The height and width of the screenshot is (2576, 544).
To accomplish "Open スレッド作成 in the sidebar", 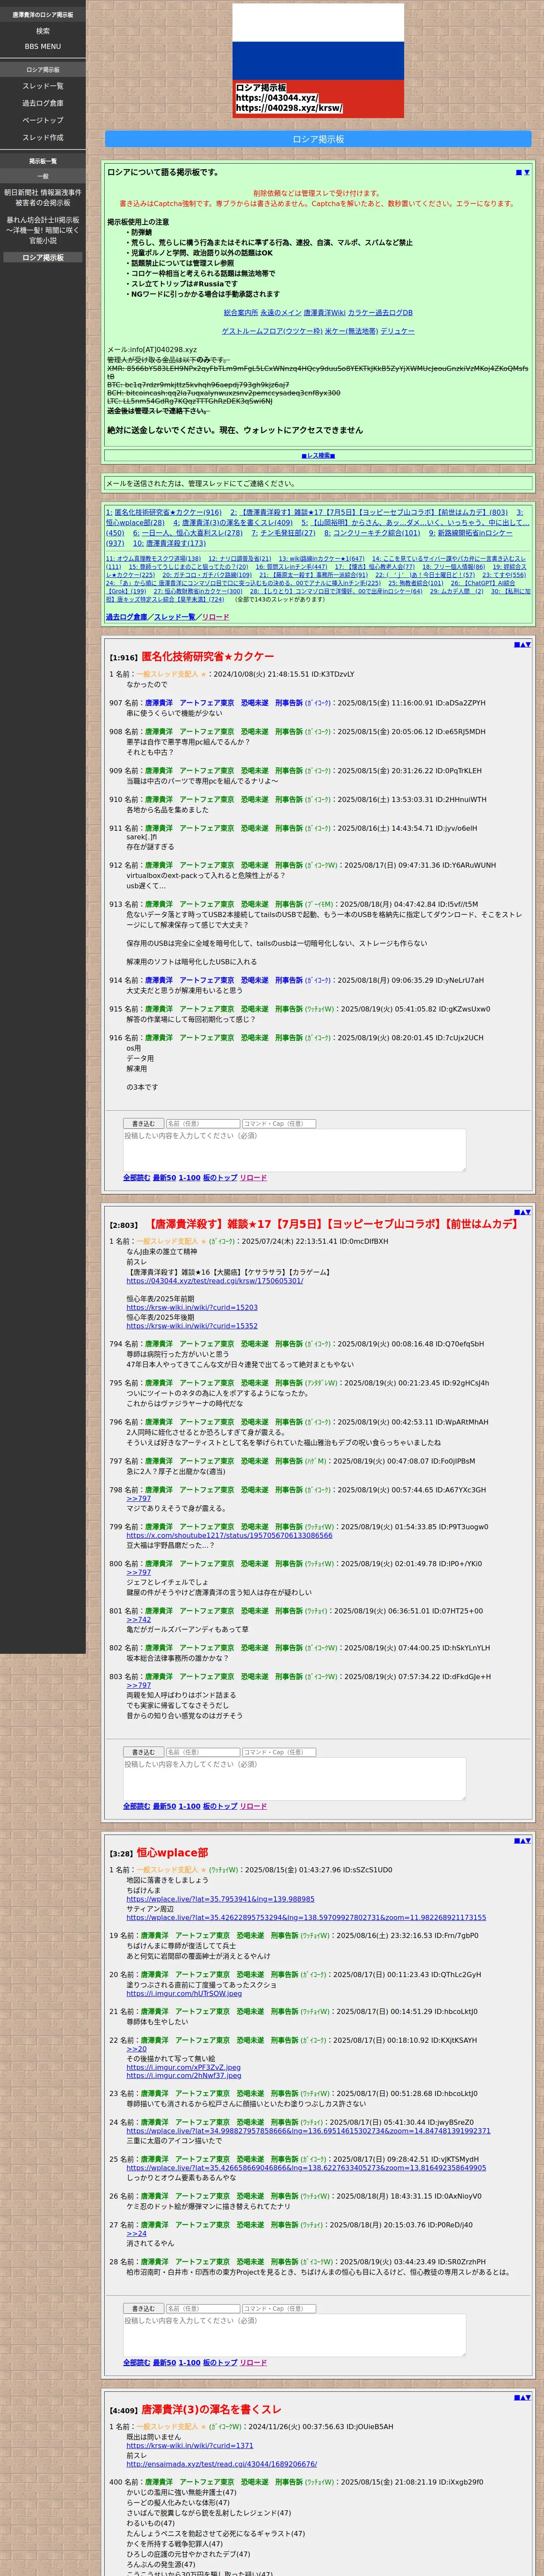I will click(x=43, y=137).
